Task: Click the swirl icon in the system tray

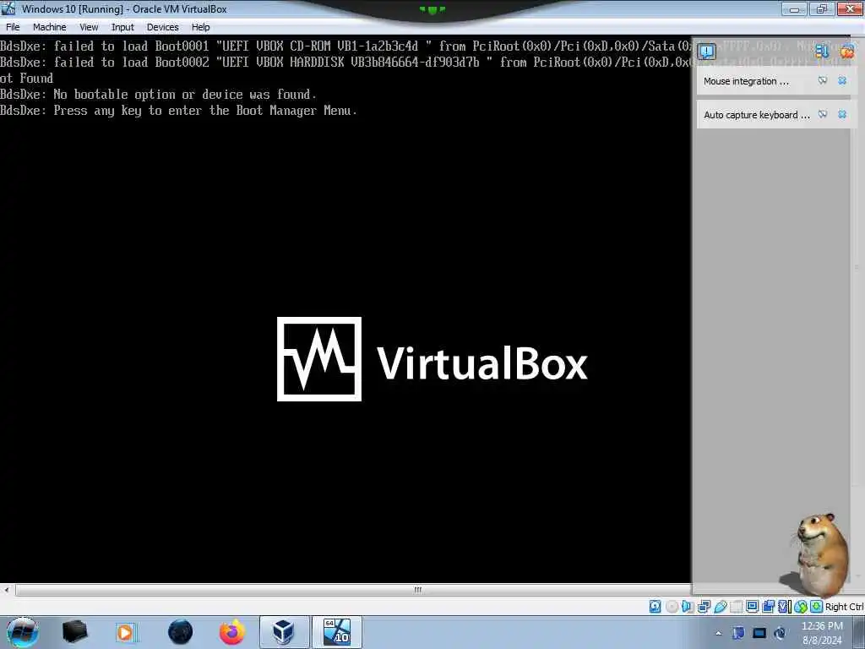Action: [x=780, y=633]
